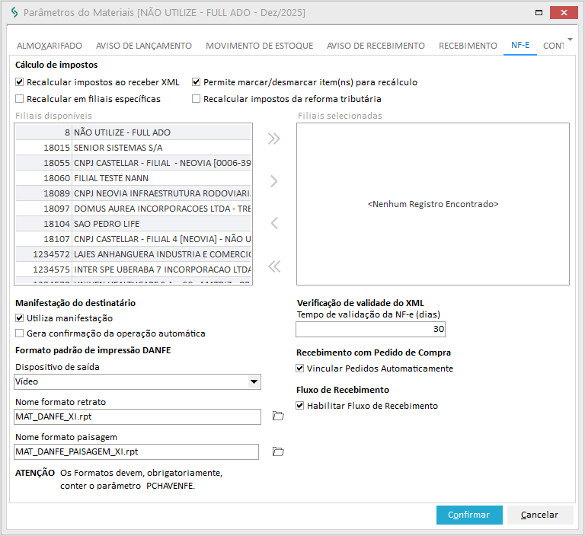
Task: Move one branch to selected list
Action: (274, 181)
